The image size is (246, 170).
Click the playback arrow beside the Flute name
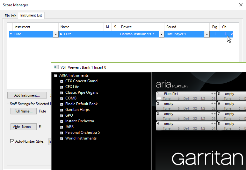(62, 34)
